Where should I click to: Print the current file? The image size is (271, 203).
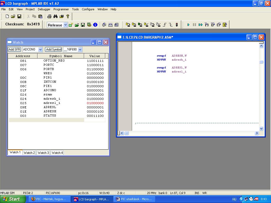pos(49,16)
